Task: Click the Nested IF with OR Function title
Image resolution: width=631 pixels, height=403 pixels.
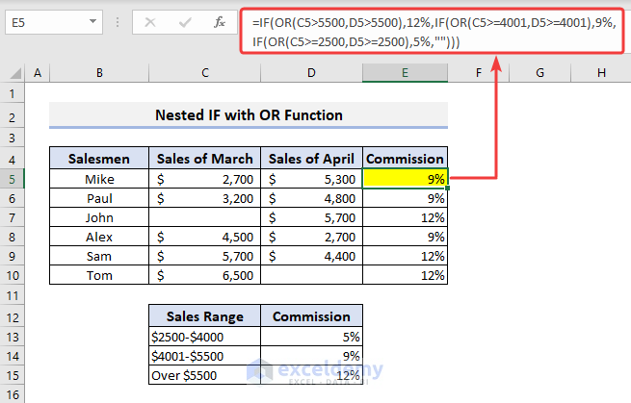Action: [248, 115]
